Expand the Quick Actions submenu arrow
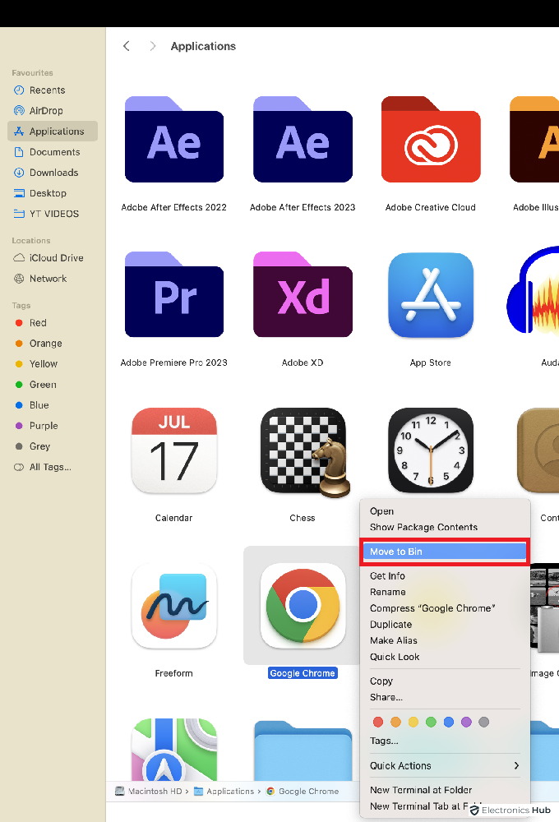 tap(516, 765)
